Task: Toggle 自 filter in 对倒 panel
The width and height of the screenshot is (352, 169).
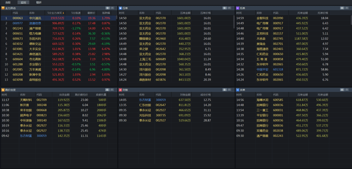Action: click(229, 90)
